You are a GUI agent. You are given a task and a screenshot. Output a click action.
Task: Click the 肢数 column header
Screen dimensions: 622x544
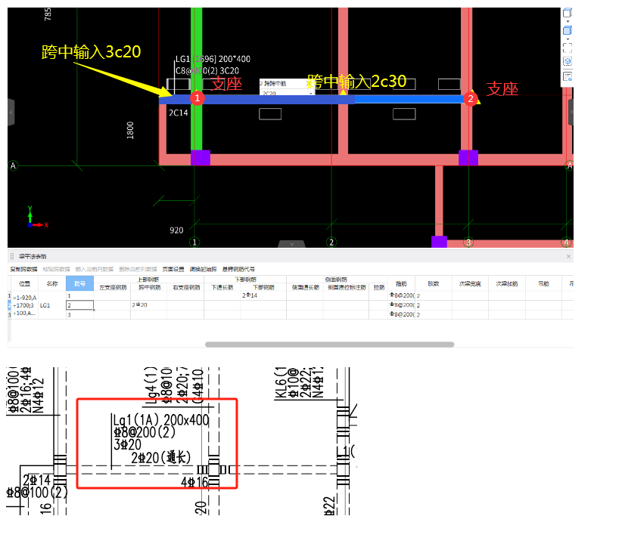[433, 283]
